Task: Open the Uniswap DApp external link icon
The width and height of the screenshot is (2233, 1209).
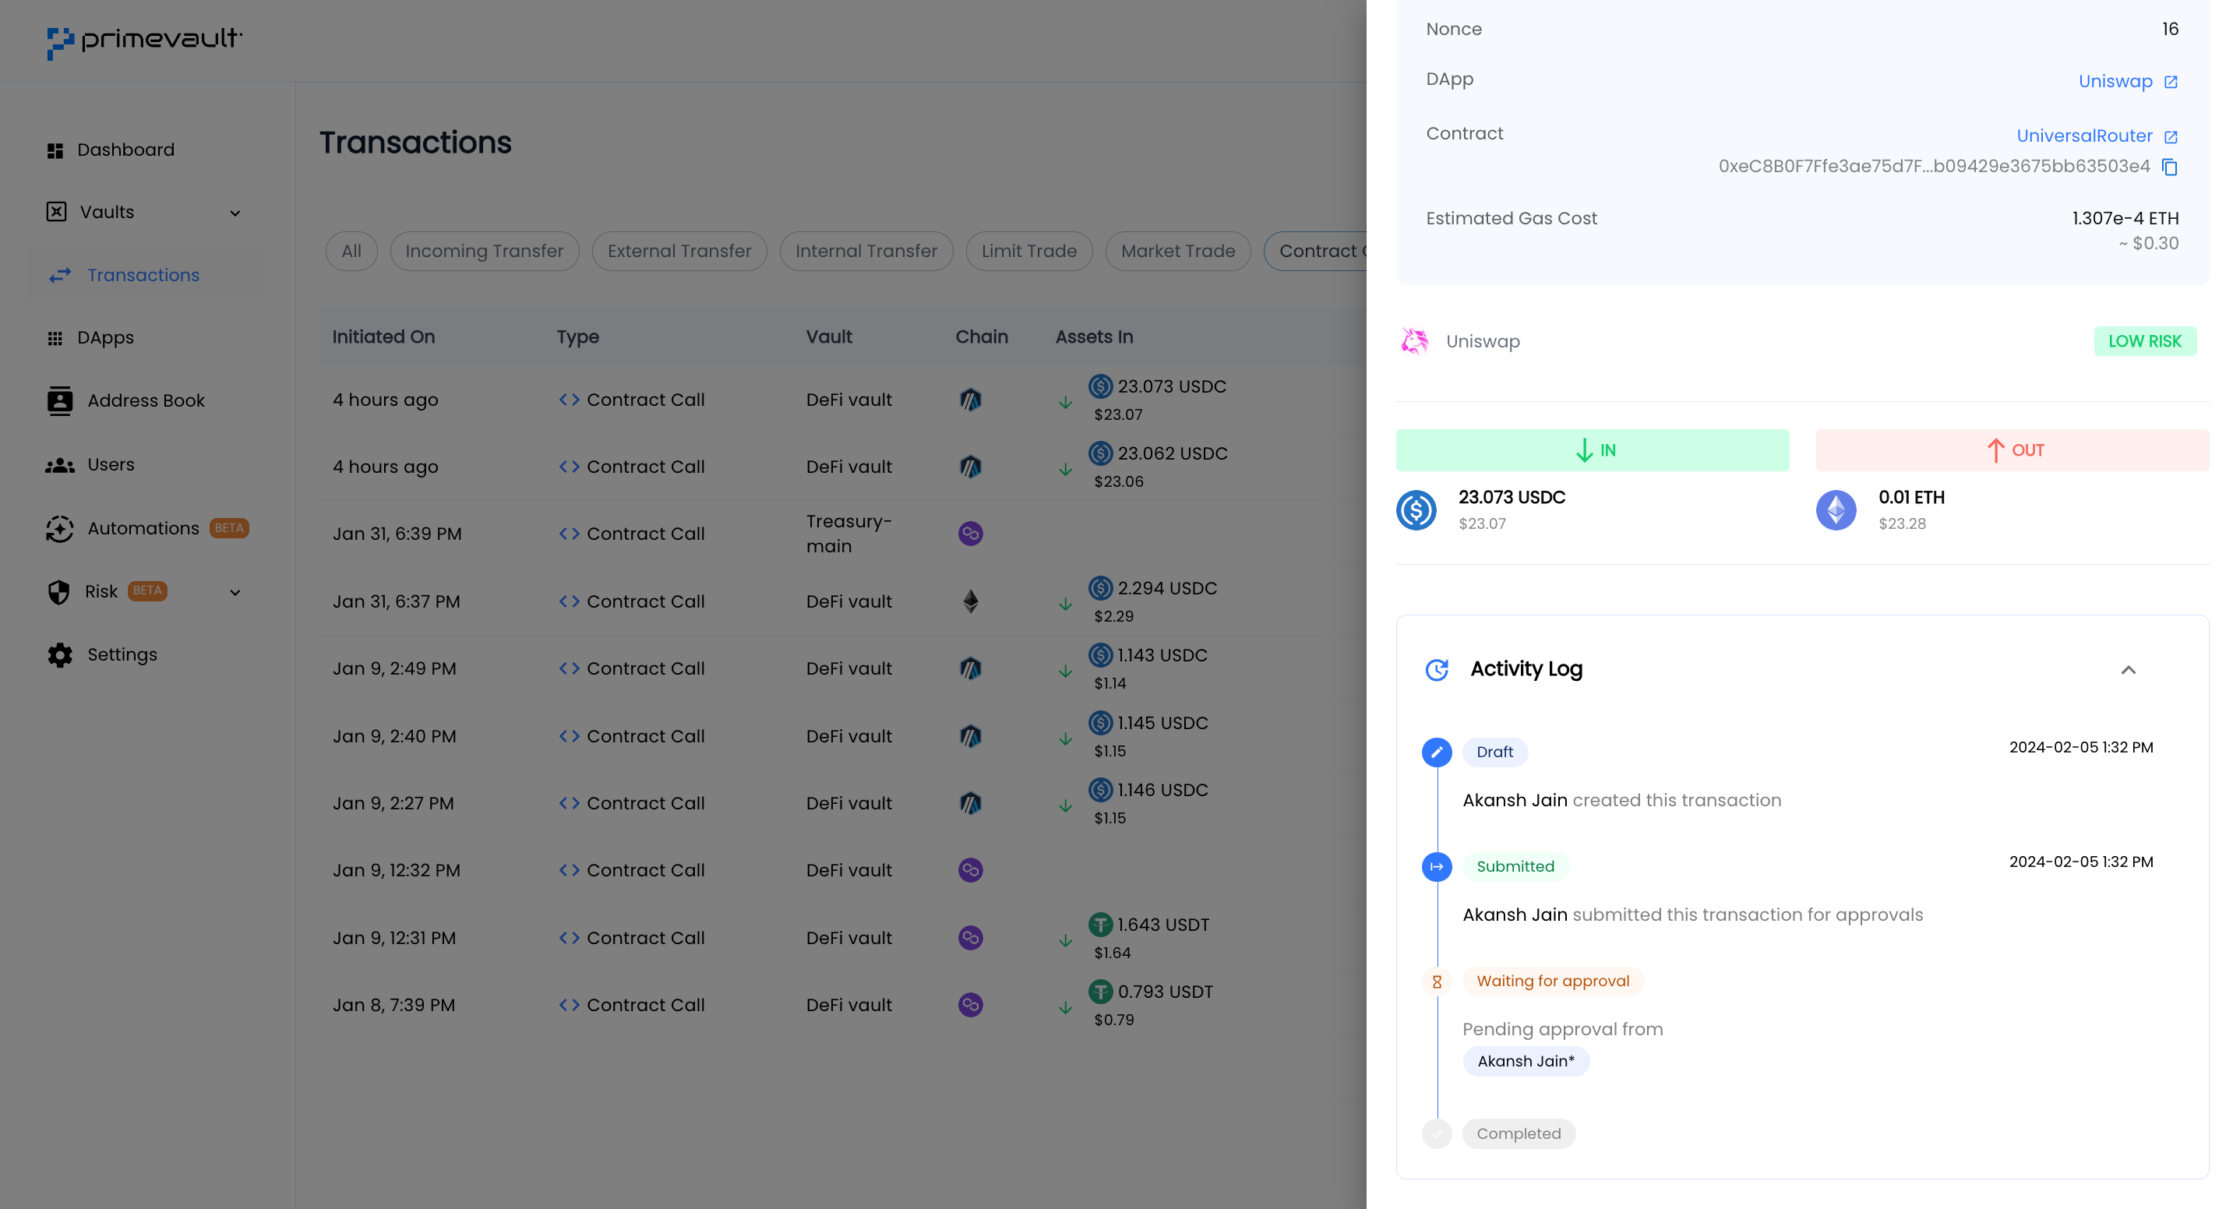Action: tap(2171, 82)
